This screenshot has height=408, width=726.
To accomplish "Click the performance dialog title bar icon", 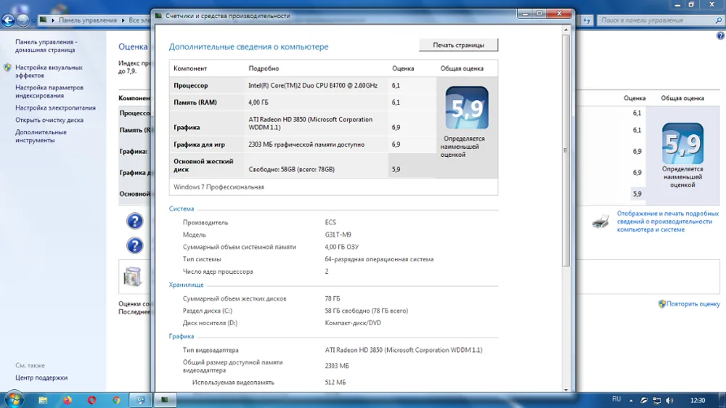I will (158, 16).
